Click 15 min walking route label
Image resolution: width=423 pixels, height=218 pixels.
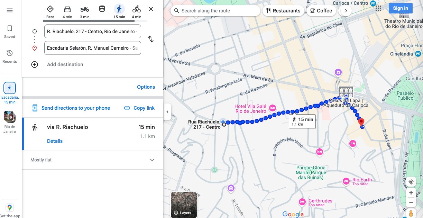pyautogui.click(x=302, y=121)
